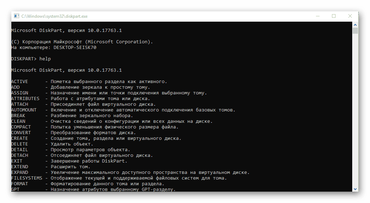Click the scrollbar down arrow

click(355, 189)
